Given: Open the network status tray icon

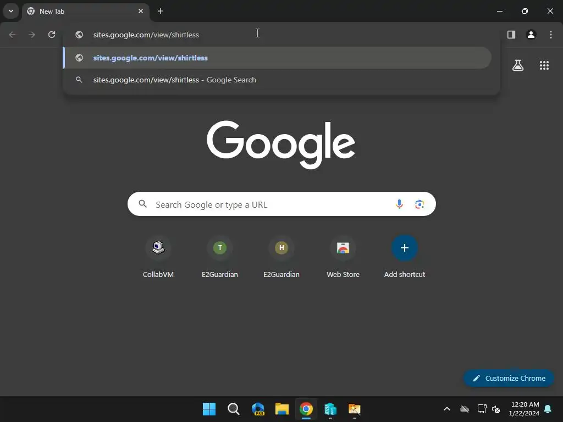Looking at the screenshot, I should point(482,409).
